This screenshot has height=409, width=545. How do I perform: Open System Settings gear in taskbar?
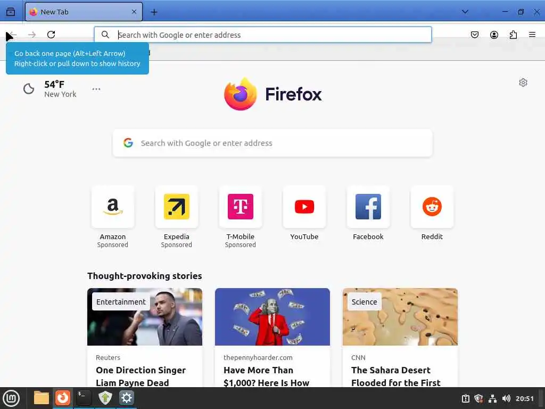click(127, 398)
